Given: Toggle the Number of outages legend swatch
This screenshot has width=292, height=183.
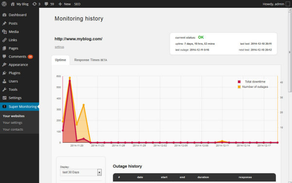Looking at the screenshot, I should (239, 87).
